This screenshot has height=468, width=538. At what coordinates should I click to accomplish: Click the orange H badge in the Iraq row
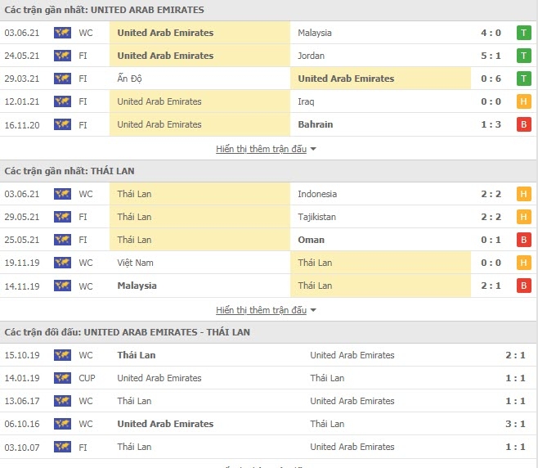click(x=523, y=101)
